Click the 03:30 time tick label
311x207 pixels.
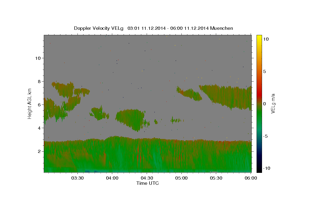77,178
